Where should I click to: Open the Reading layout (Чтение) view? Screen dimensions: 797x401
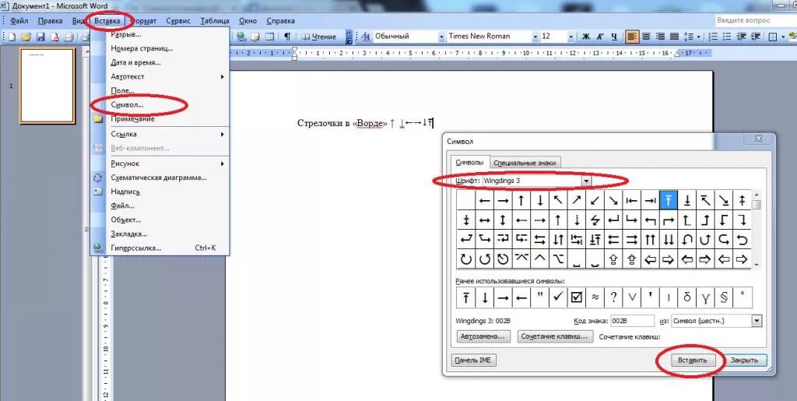318,37
